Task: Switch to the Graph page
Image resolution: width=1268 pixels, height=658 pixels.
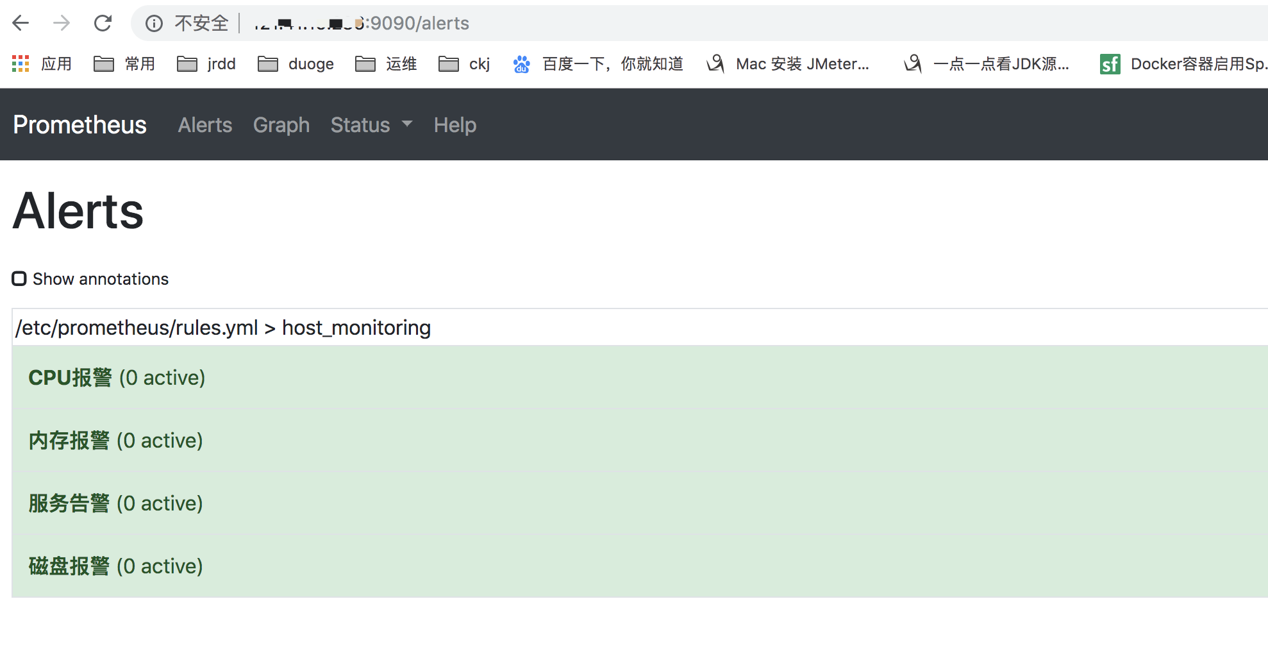Action: (x=281, y=125)
